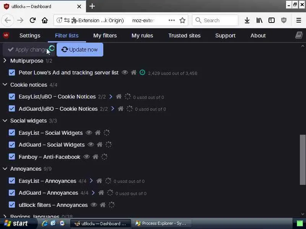Go to the Firefox home page
This screenshot has width=306, height=229.
tap(45, 20)
